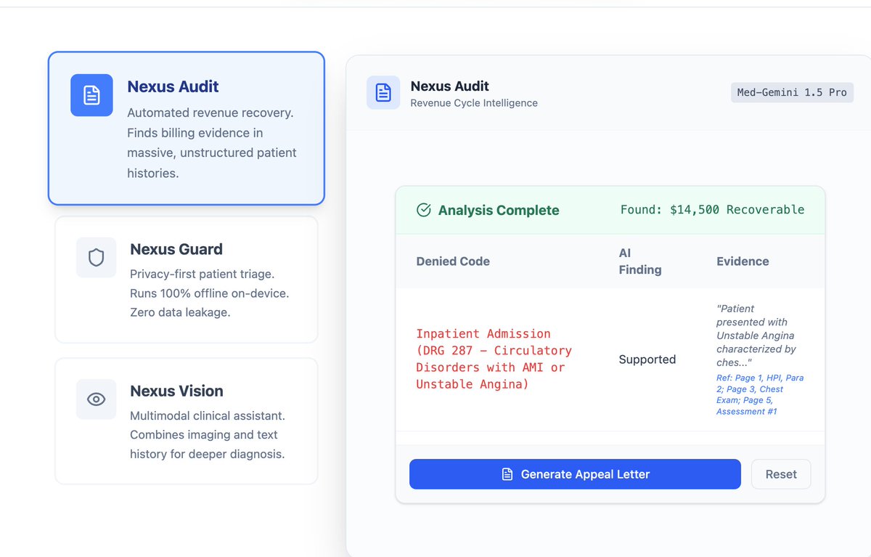The height and width of the screenshot is (557, 871).
Task: Click the Supported finding cell
Action: (647, 359)
